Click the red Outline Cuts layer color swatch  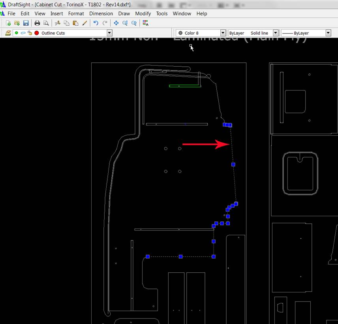pos(37,33)
